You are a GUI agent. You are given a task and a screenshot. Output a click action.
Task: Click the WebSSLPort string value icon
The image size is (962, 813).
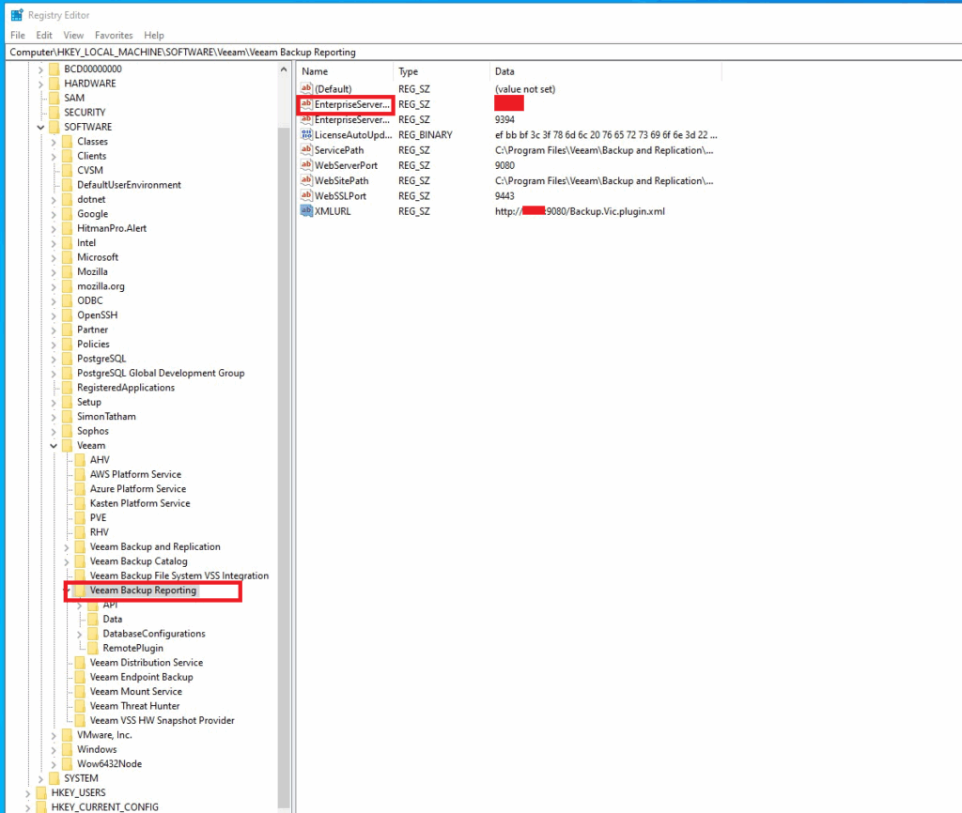[x=307, y=195]
